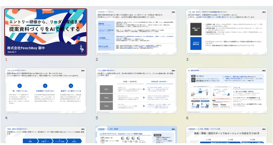The width and height of the screenshot is (273, 145).
Task: Select slide 3 thumbnail with black and blue boxes
Action: [226, 32]
